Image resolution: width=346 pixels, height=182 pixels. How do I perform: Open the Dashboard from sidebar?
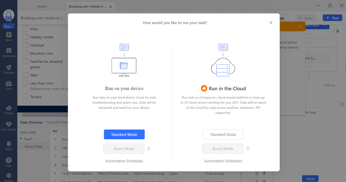point(9,53)
